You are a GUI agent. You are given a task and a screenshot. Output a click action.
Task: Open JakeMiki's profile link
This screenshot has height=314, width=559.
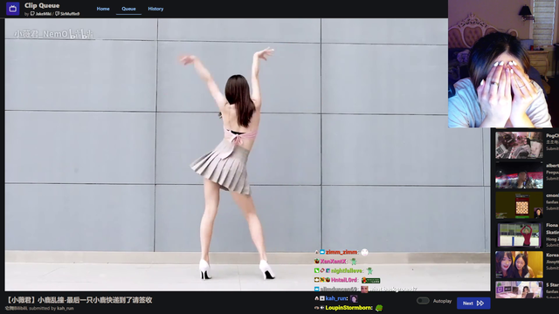[x=41, y=14]
